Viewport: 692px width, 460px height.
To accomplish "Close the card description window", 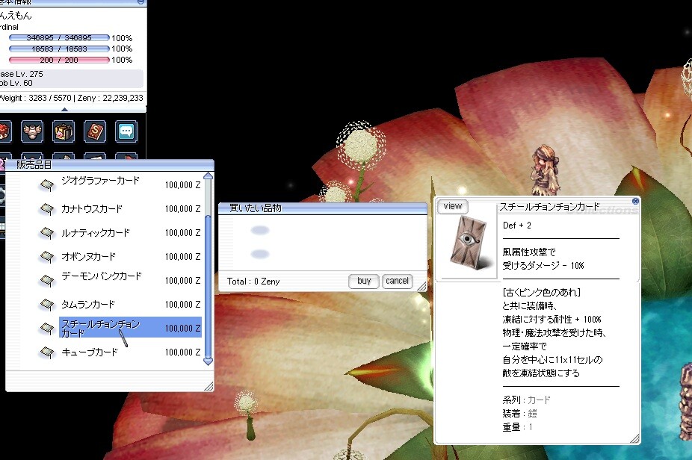I will (635, 201).
